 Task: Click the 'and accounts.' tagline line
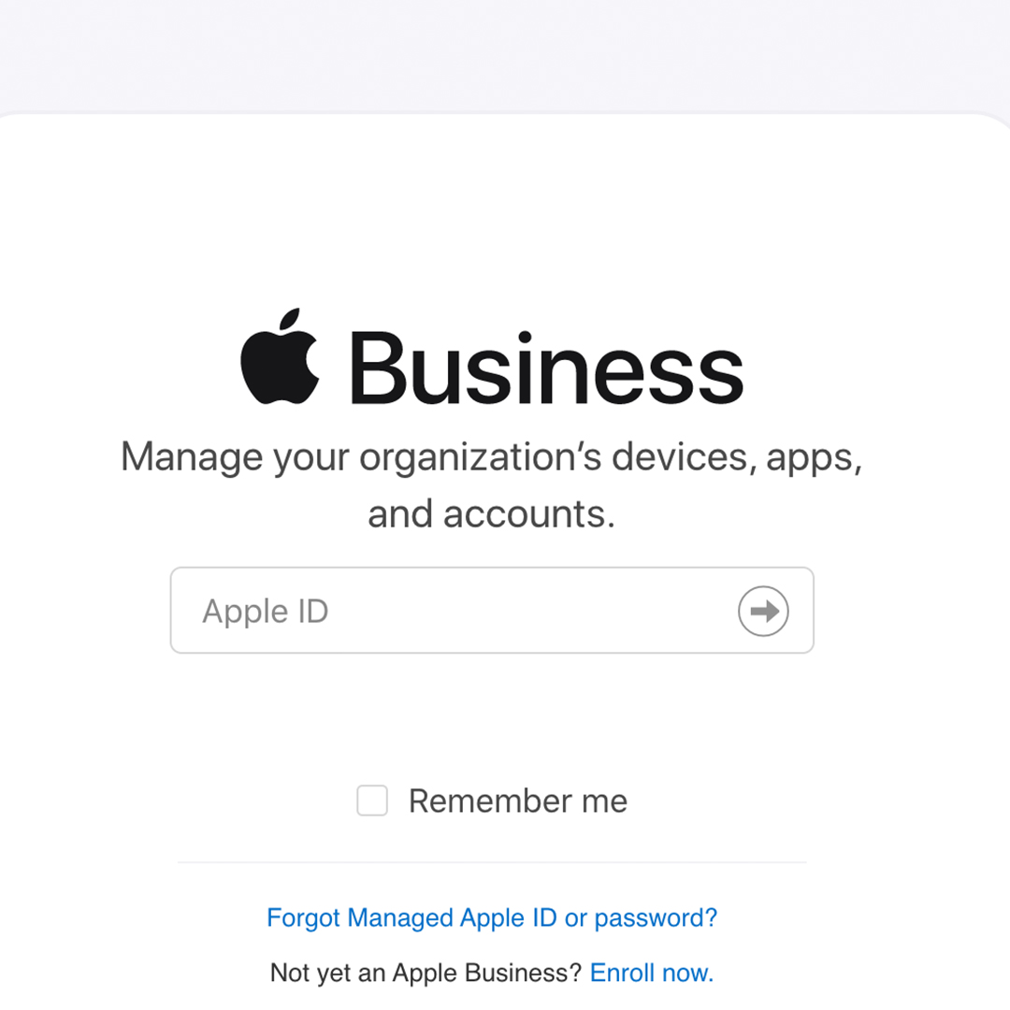(492, 514)
